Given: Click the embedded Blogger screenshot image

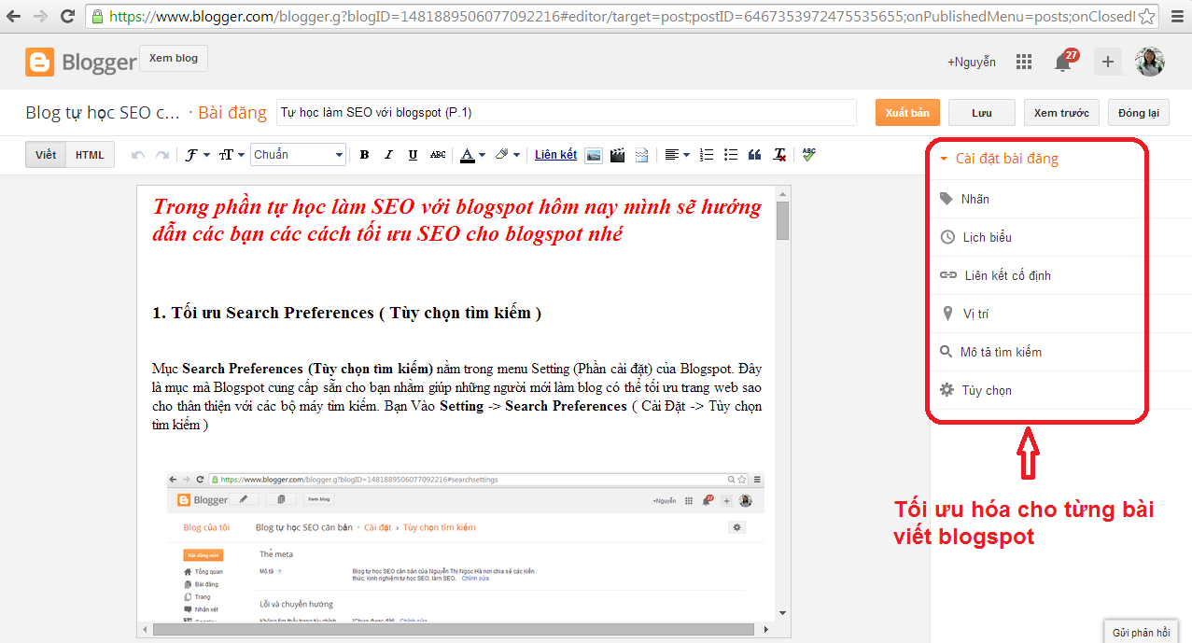Looking at the screenshot, I should pyautogui.click(x=465, y=546).
